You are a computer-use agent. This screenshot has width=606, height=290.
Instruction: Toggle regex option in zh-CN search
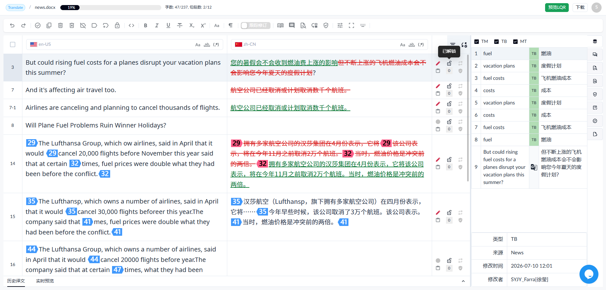pyautogui.click(x=421, y=45)
